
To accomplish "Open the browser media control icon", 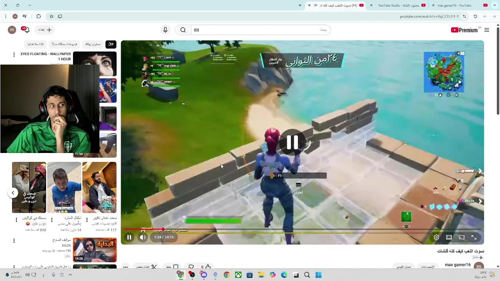I will coord(25,16).
